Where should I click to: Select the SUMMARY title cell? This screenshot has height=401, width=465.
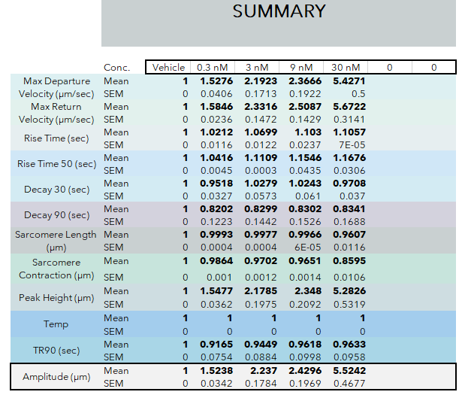coord(279,23)
